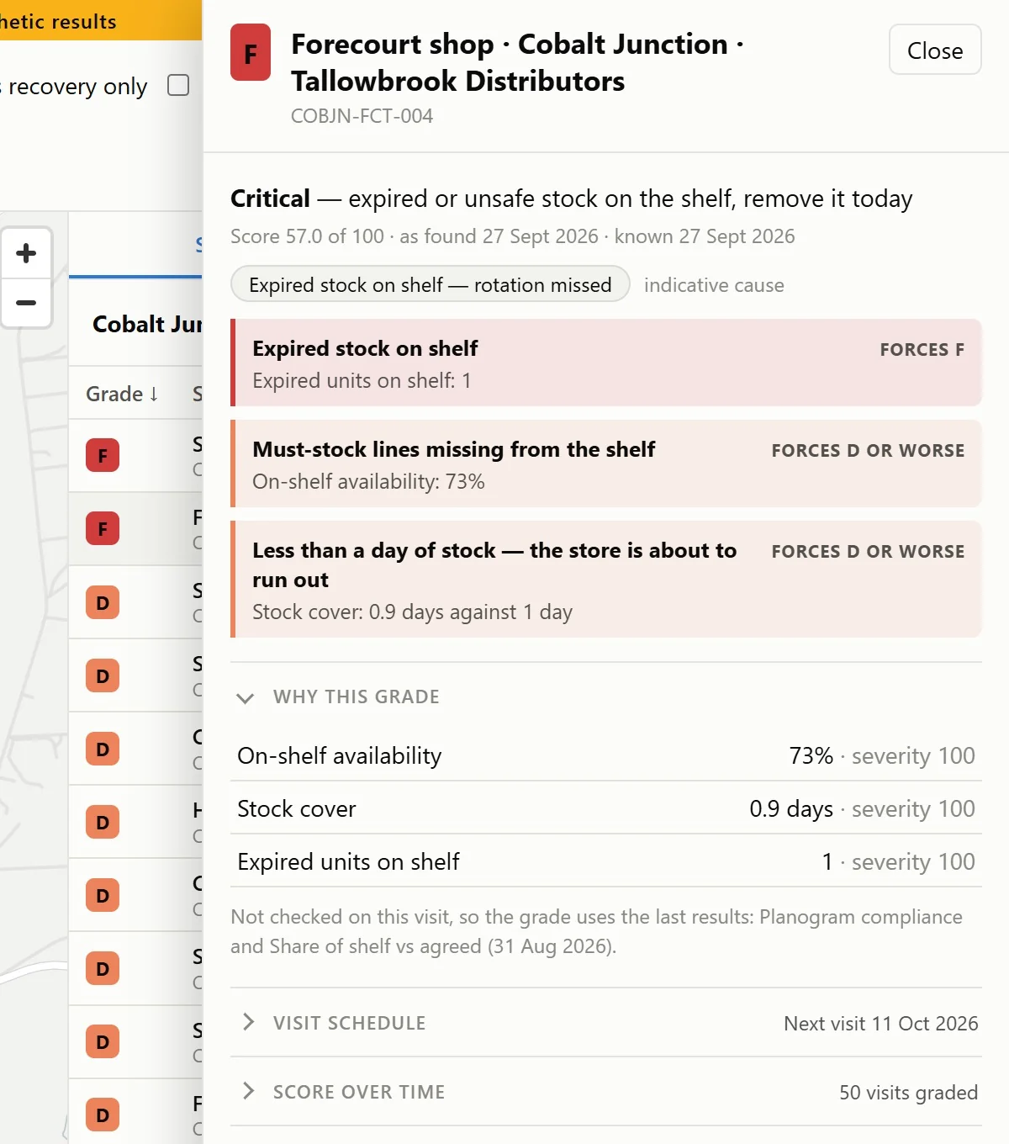Click the 'Score 57.0 of 100' line
Image resolution: width=1009 pixels, height=1144 pixels.
coord(513,236)
